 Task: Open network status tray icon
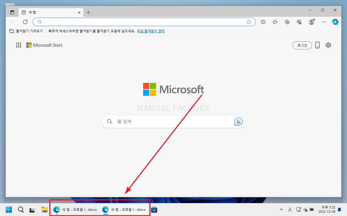pyautogui.click(x=298, y=210)
